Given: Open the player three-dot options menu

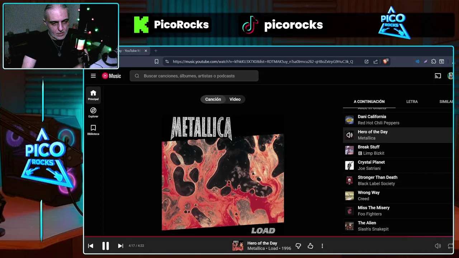Looking at the screenshot, I should (x=322, y=246).
